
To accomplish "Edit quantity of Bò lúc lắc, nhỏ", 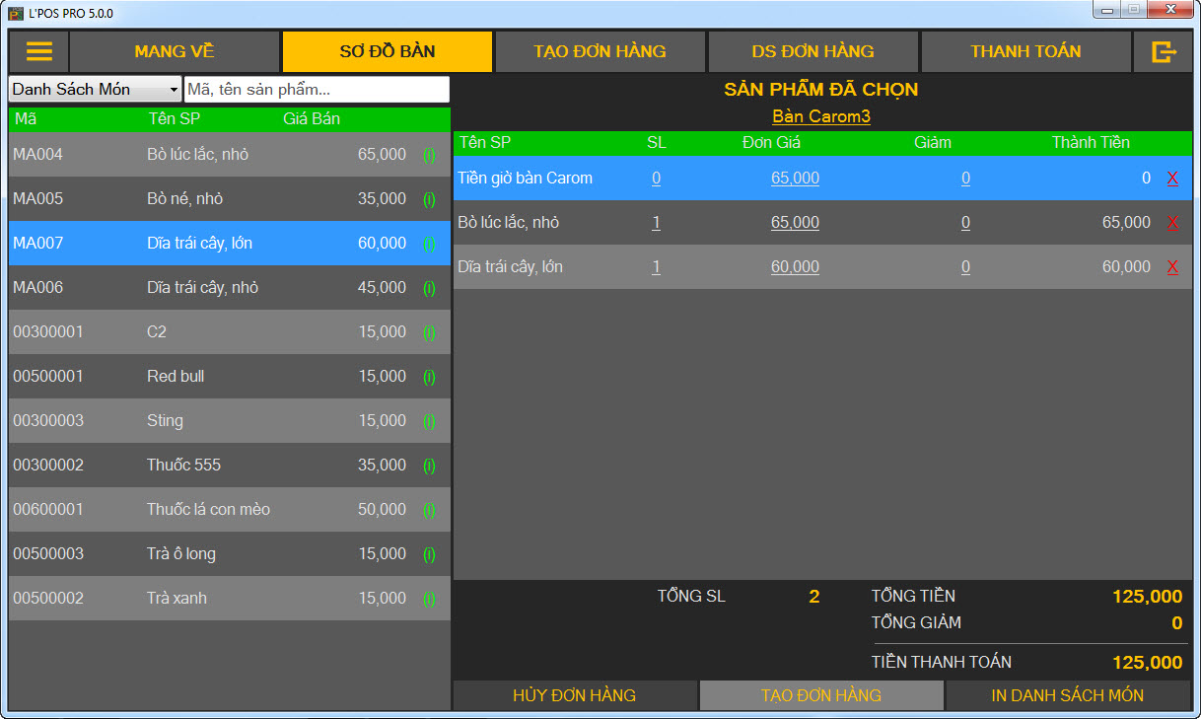I will coord(656,223).
